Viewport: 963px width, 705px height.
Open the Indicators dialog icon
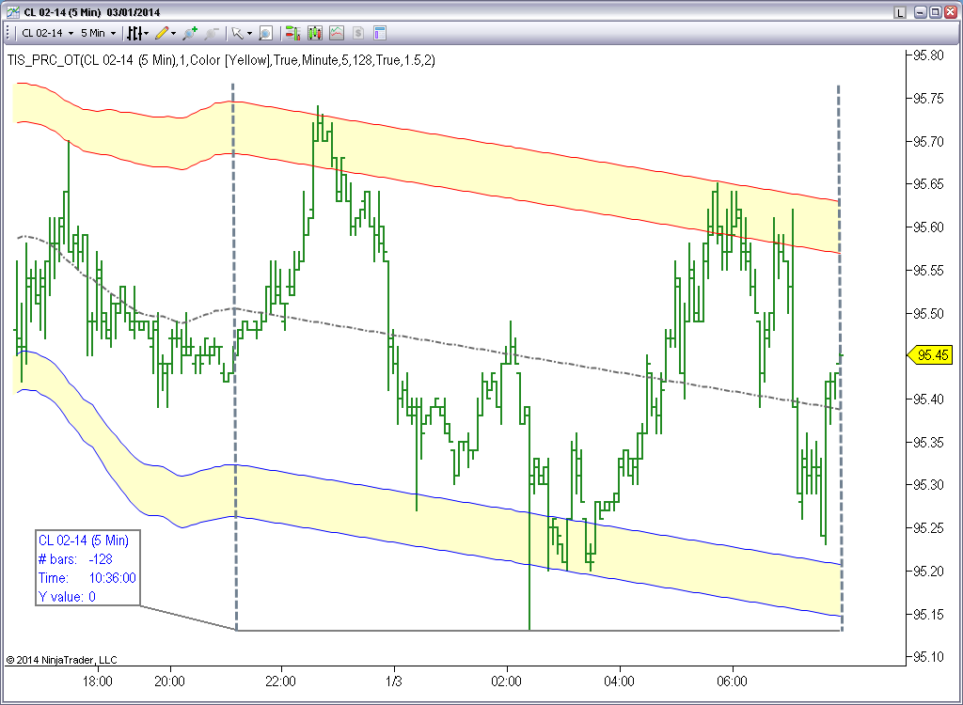(134, 33)
